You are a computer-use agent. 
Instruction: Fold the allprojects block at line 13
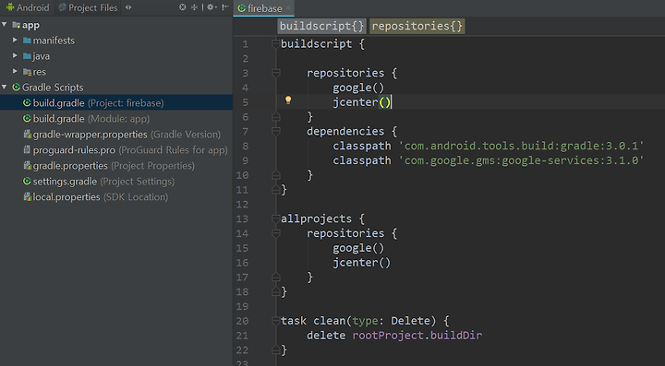pyautogui.click(x=275, y=219)
